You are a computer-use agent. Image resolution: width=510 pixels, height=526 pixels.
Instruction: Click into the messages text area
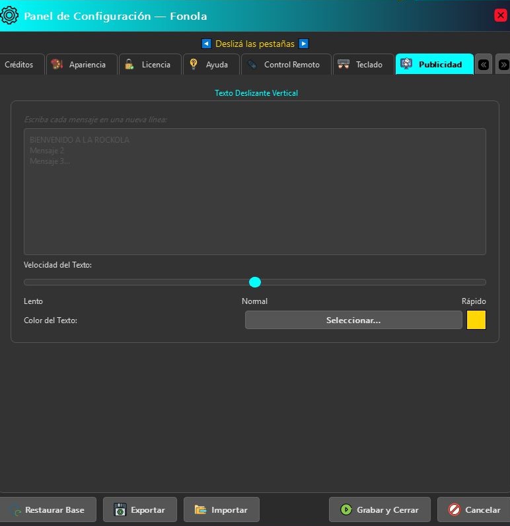(x=255, y=192)
